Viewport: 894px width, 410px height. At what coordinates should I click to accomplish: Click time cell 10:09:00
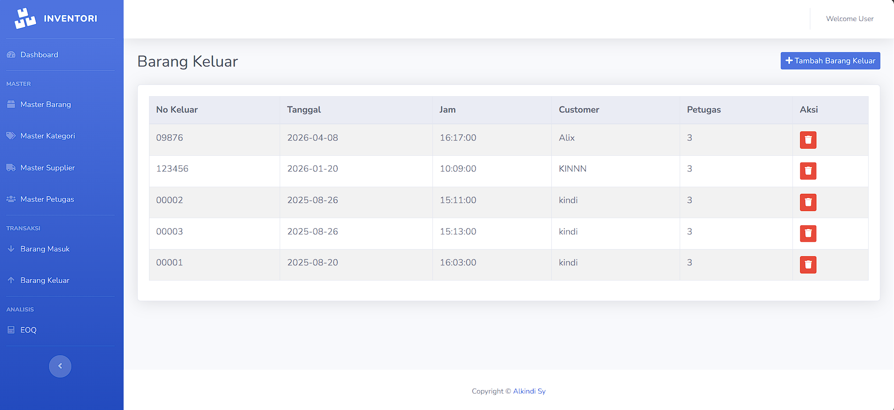[492, 171]
